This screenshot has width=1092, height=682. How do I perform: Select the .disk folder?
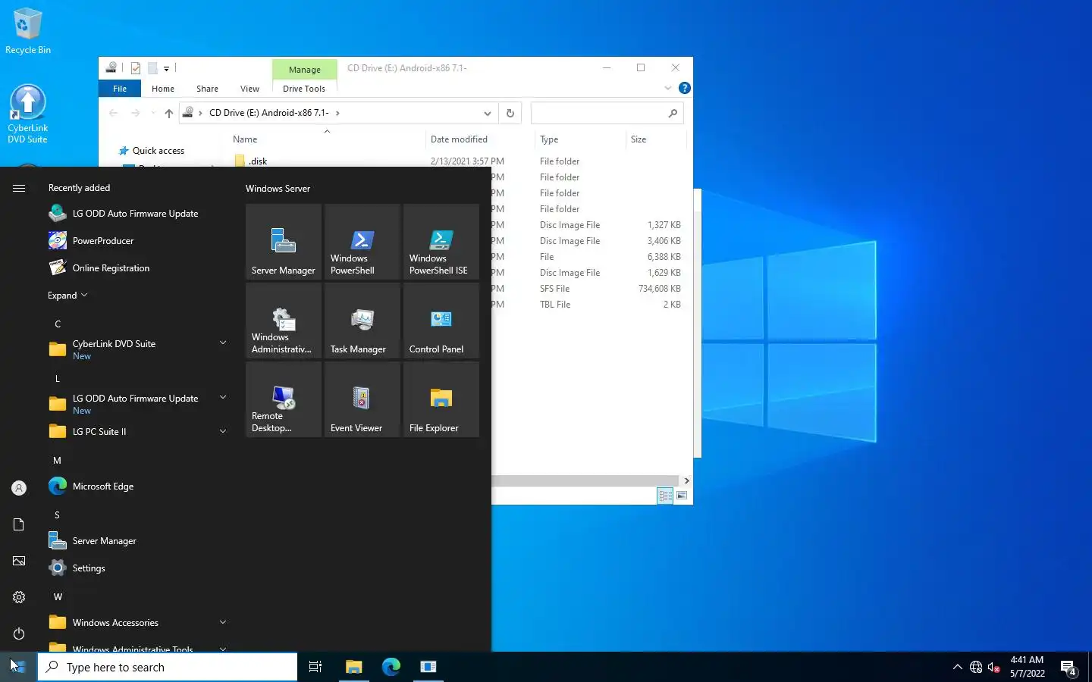[258, 161]
